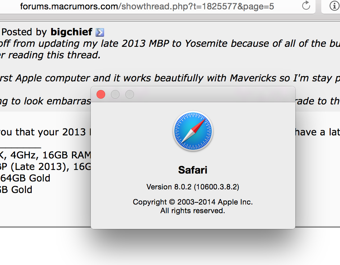This screenshot has width=340, height=265.
Task: Click the username "bigchief" in the quote
Action: pos(72,32)
